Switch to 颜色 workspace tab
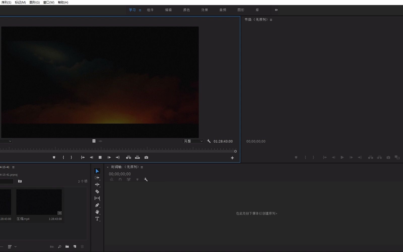This screenshot has width=403, height=252. (187, 10)
